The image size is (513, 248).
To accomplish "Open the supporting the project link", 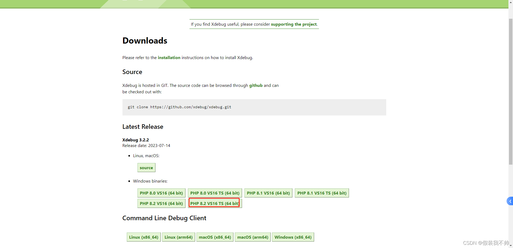I will point(294,24).
